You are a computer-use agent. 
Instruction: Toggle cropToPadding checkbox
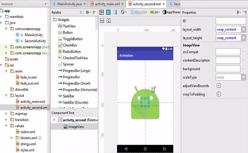point(219,94)
